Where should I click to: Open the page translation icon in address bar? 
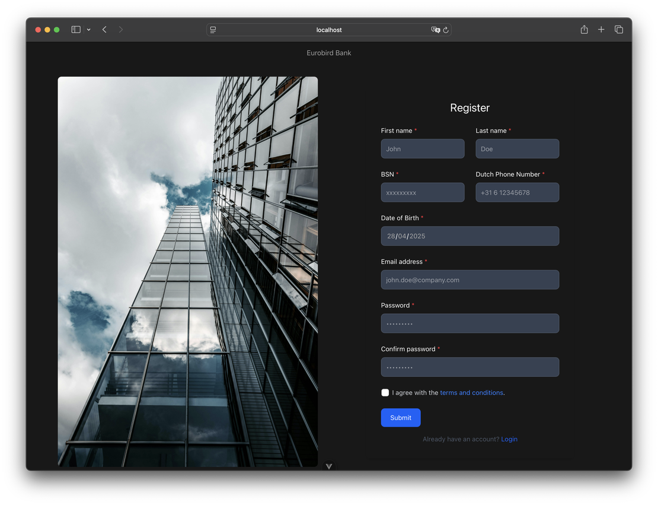(435, 30)
